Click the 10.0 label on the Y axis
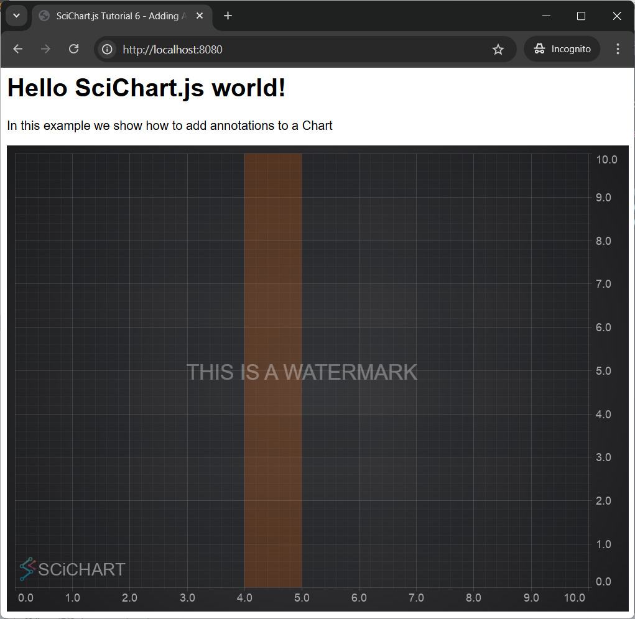 tap(606, 160)
